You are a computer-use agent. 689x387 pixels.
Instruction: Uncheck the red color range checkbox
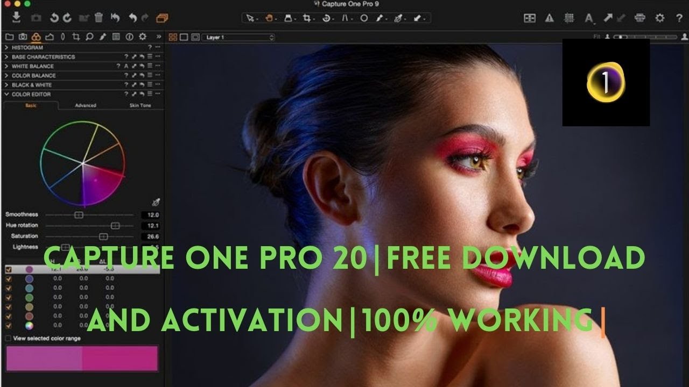[8, 316]
